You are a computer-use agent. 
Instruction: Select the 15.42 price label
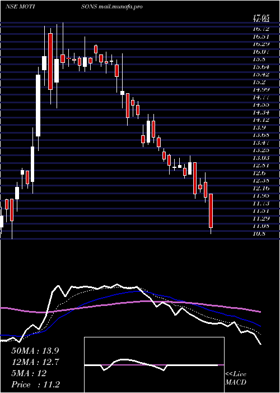click(261, 75)
